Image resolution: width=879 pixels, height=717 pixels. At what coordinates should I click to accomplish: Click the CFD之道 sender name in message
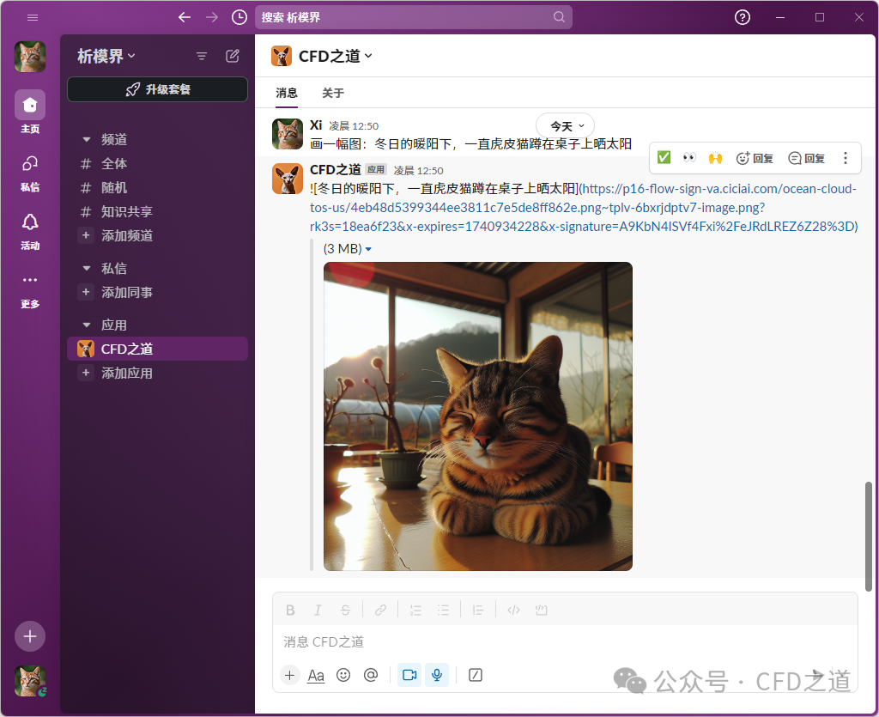click(336, 169)
